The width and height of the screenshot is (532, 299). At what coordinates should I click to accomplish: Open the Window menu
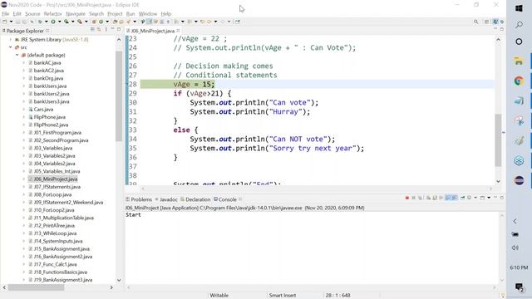tap(148, 14)
